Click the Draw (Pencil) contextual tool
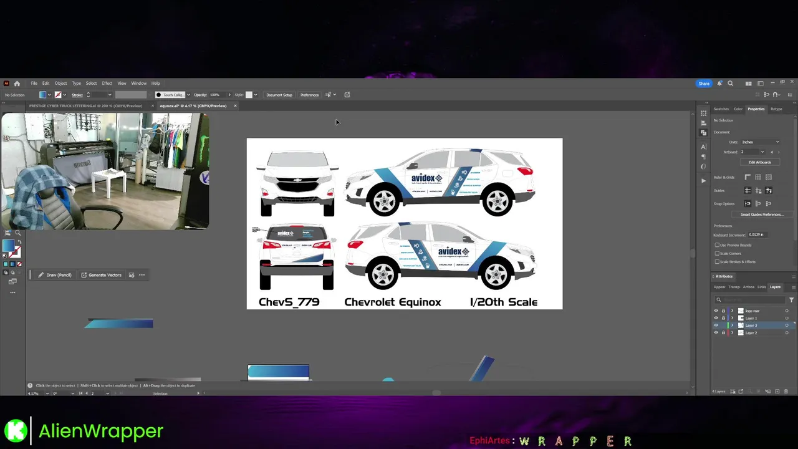Image resolution: width=798 pixels, height=449 pixels. [55, 275]
